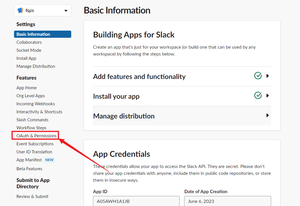Viewport: 300px width, 206px height.
Task: Click the fqzs app icon
Action: (x=20, y=11)
